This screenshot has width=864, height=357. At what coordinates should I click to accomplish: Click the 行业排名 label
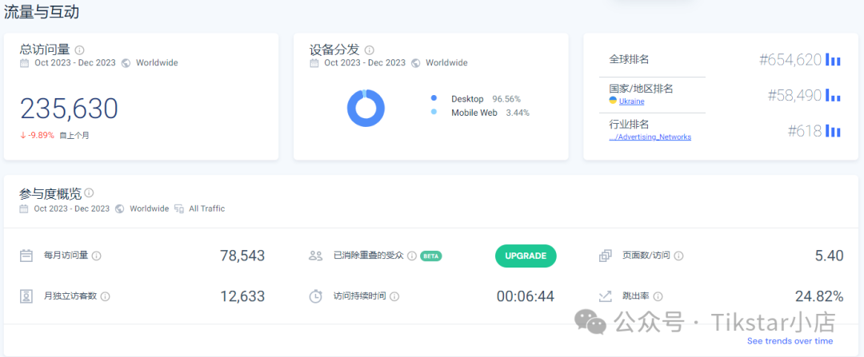click(629, 125)
